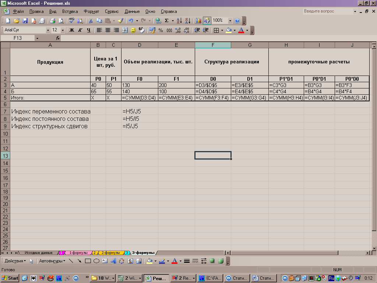Apply percent style format
This screenshot has width=377, height=283.
click(161, 30)
